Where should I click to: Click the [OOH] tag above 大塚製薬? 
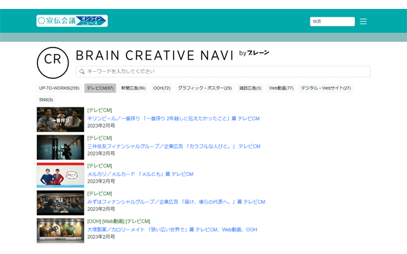(94, 221)
